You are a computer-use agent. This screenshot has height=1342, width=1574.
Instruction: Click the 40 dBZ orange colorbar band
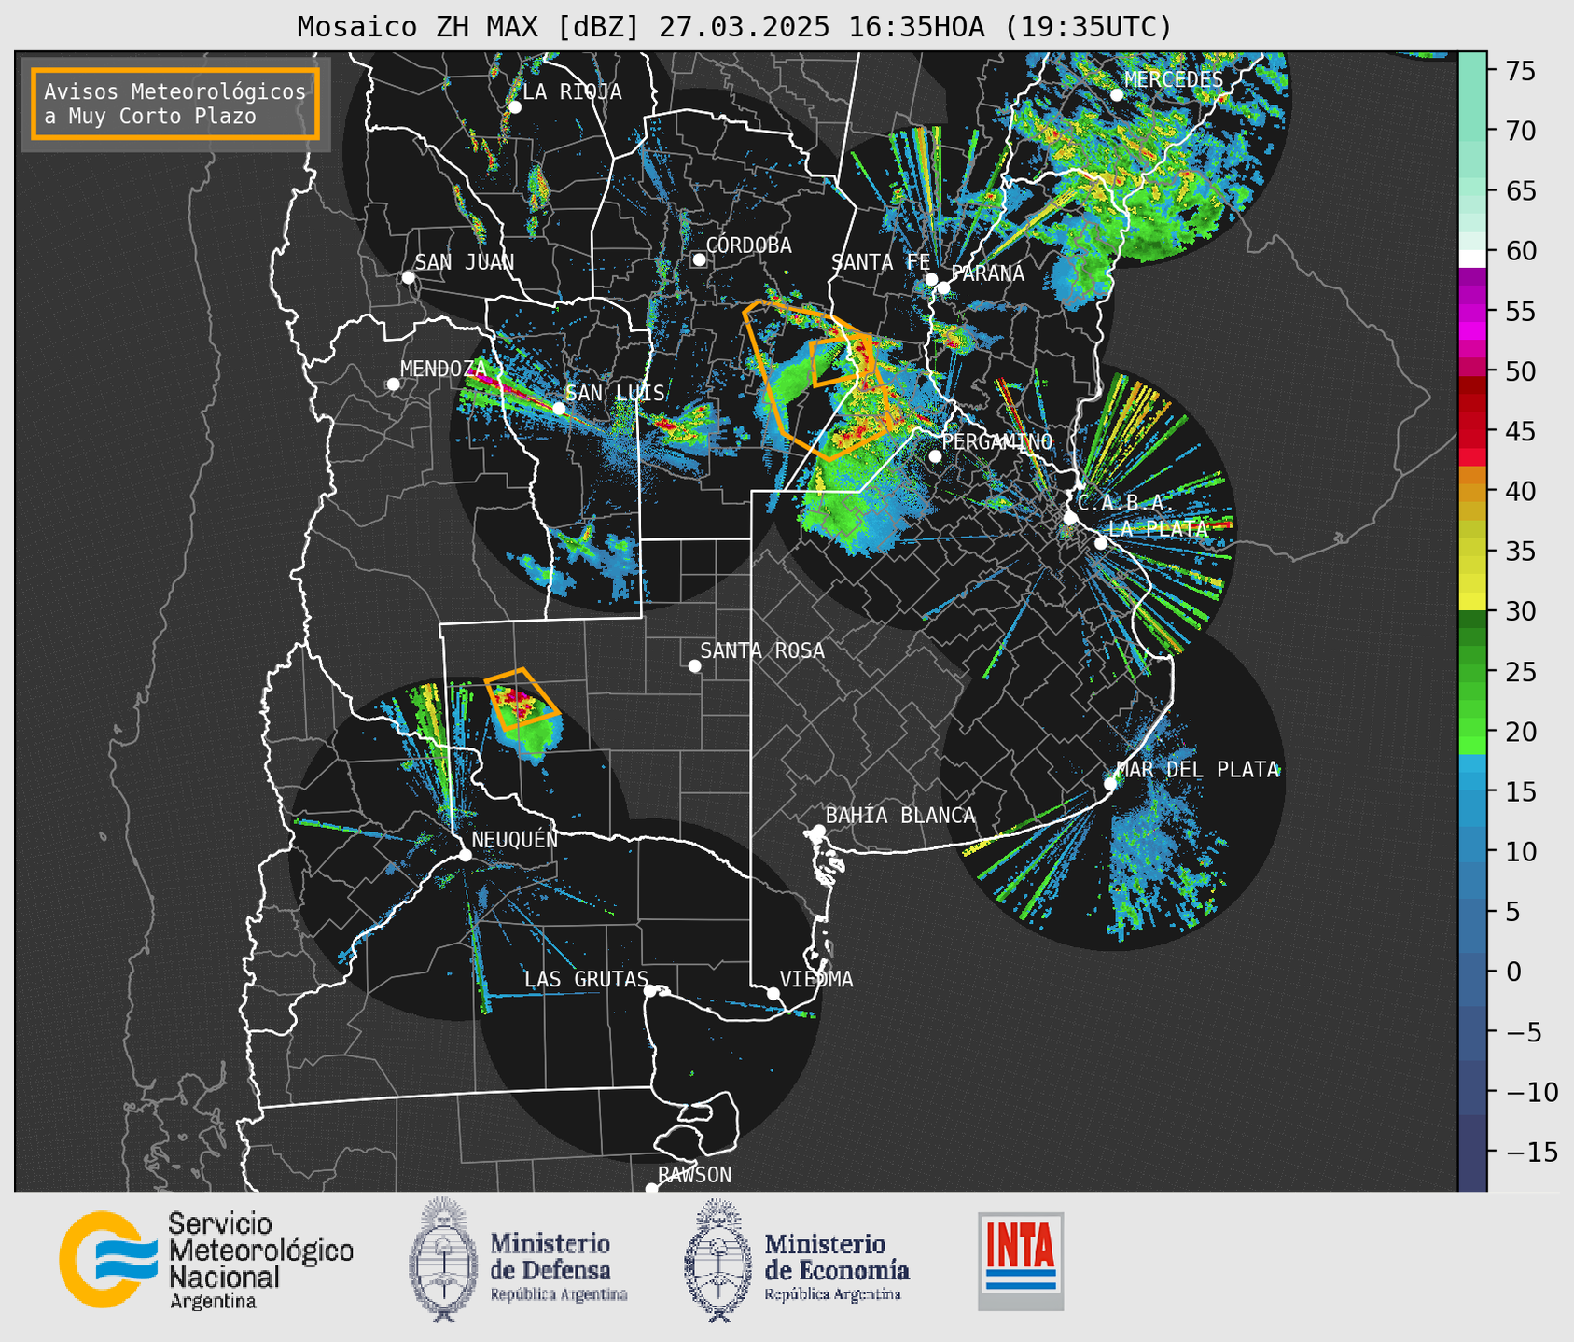(x=1471, y=491)
